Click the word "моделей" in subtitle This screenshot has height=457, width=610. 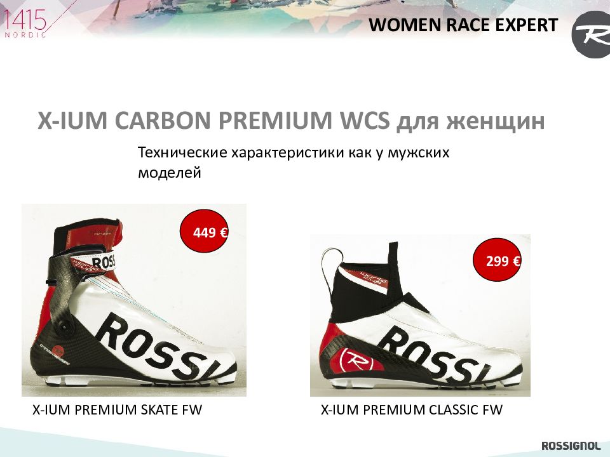click(x=170, y=173)
